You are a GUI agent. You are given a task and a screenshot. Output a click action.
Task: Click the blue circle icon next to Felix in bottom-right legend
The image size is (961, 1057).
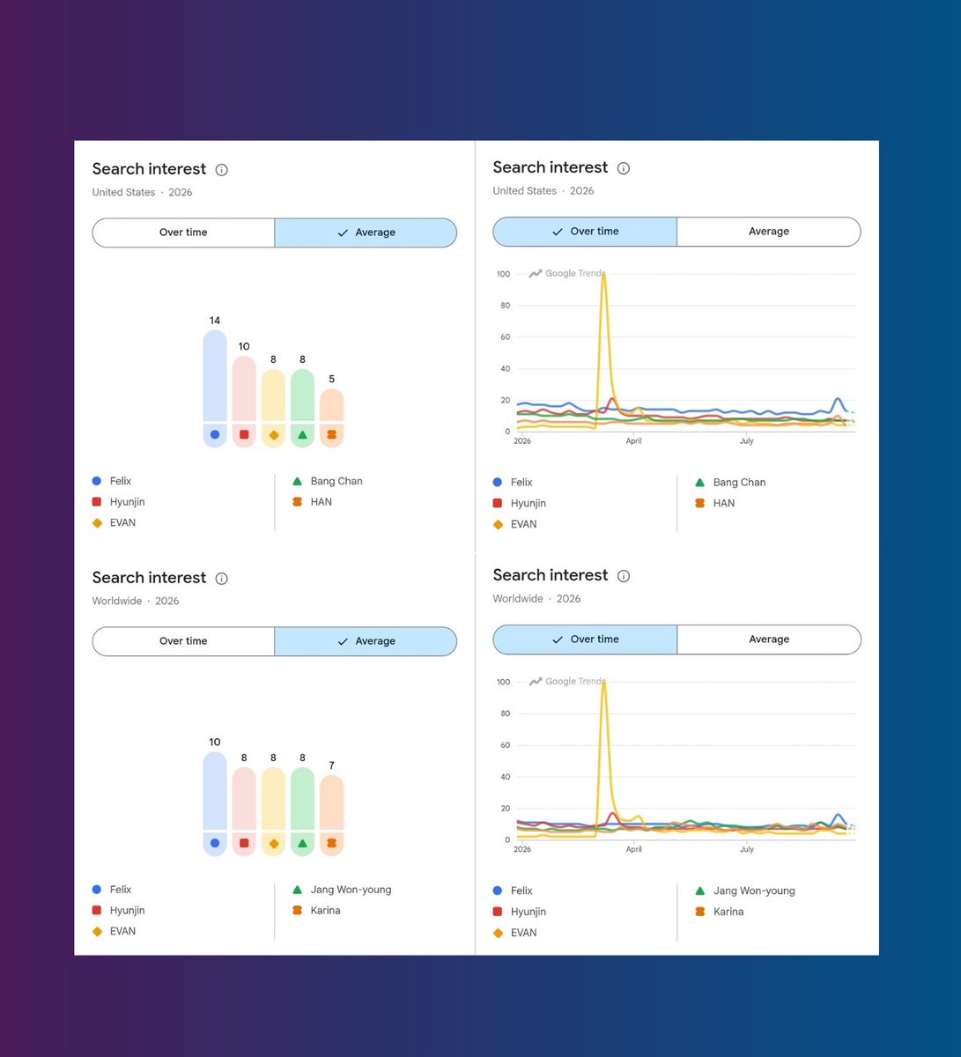(498, 891)
